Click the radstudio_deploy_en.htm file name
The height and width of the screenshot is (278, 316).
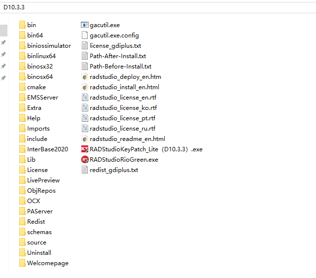(125, 77)
